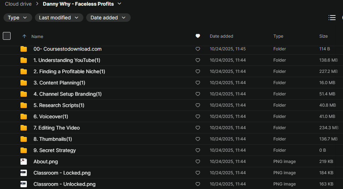The height and width of the screenshot is (189, 343).
Task: Favorite the Content Planning folder
Action: click(198, 83)
